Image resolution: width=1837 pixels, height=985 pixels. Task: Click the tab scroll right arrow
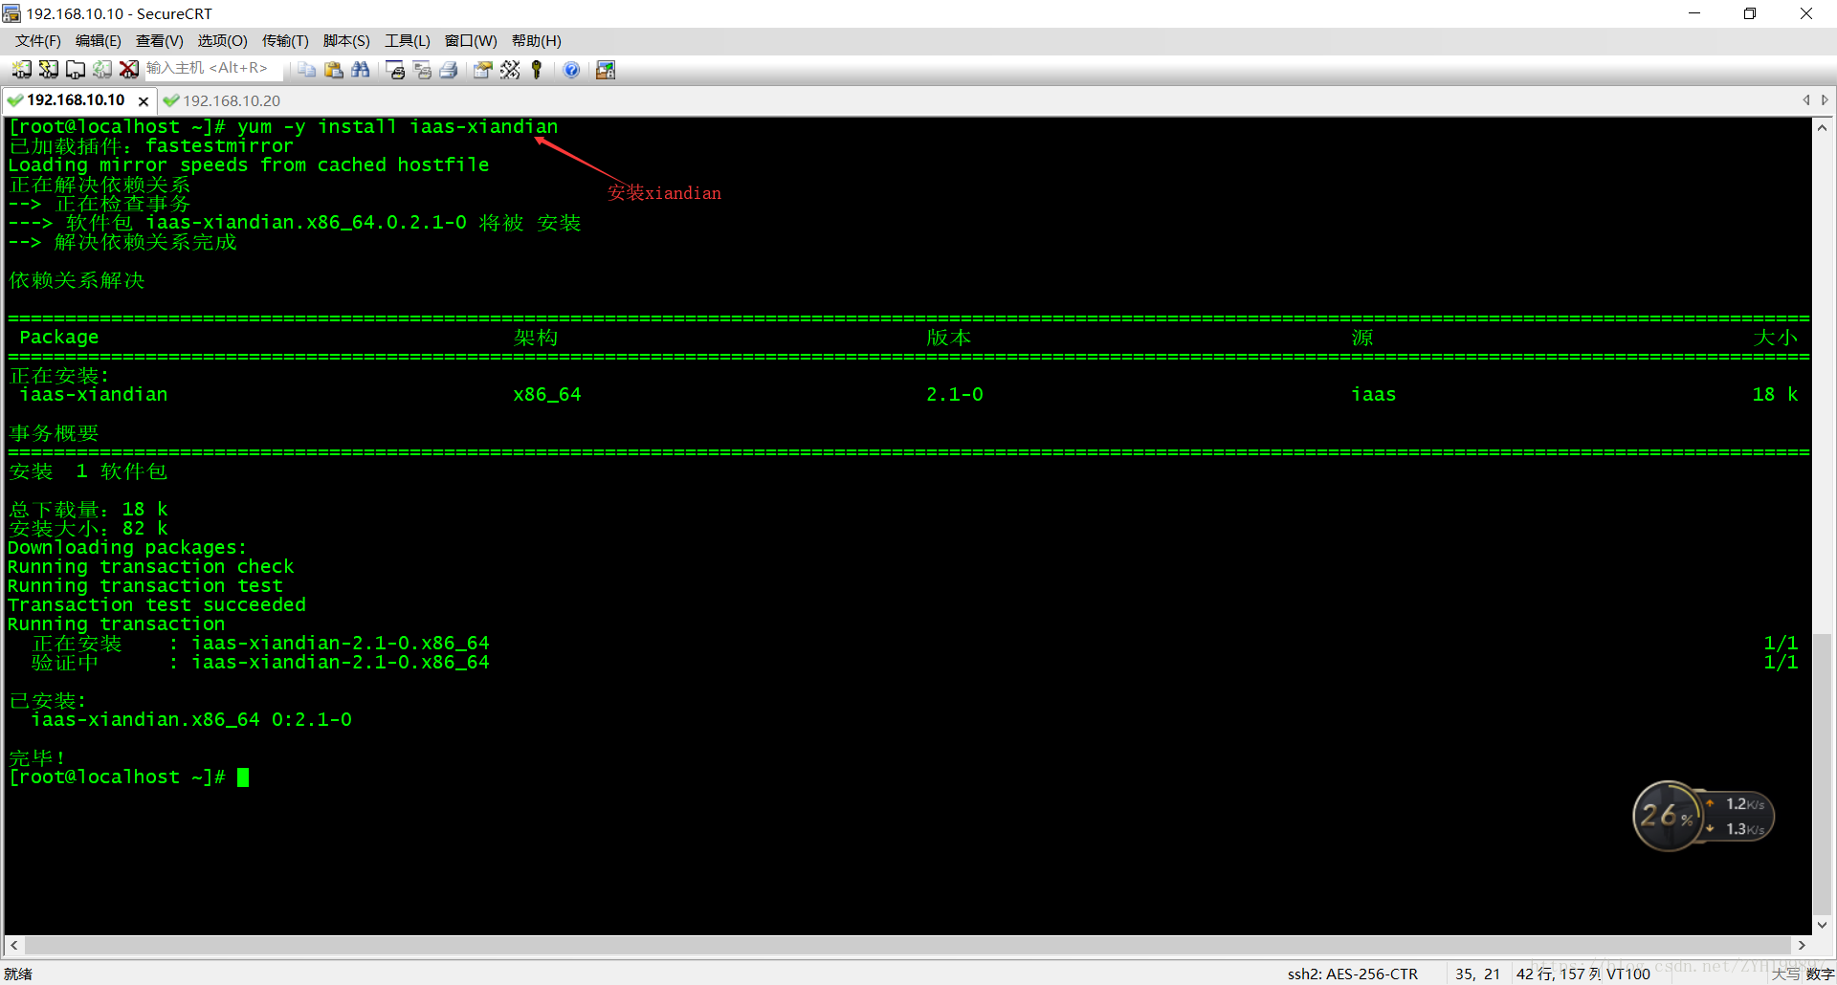[1825, 100]
